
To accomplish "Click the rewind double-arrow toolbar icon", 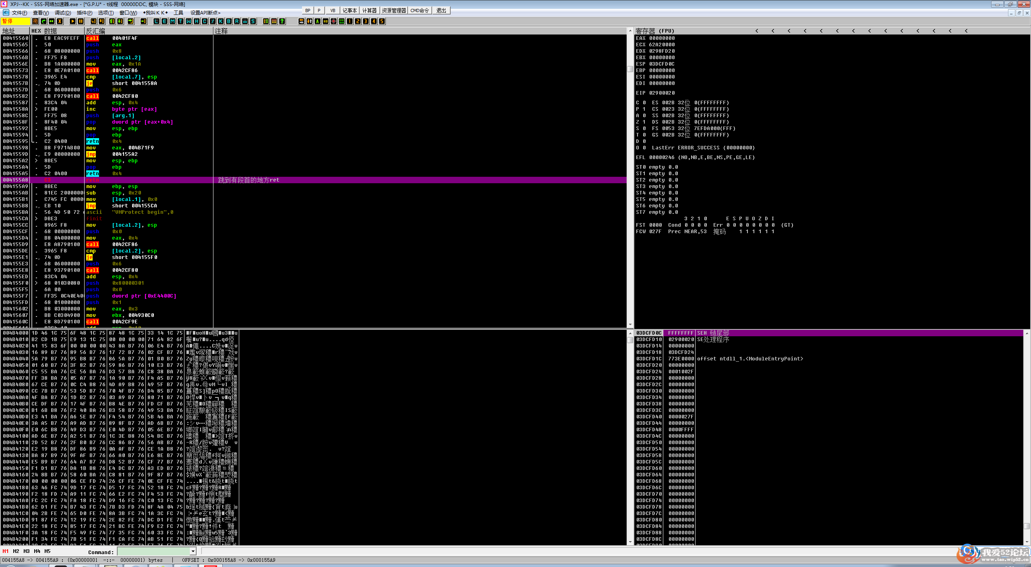I will coord(52,21).
